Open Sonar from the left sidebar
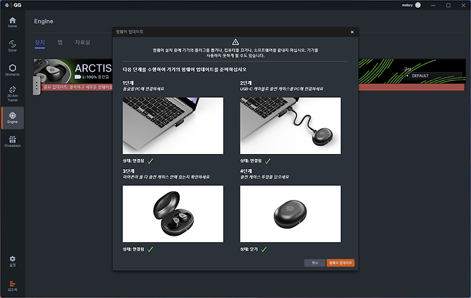 point(12,44)
